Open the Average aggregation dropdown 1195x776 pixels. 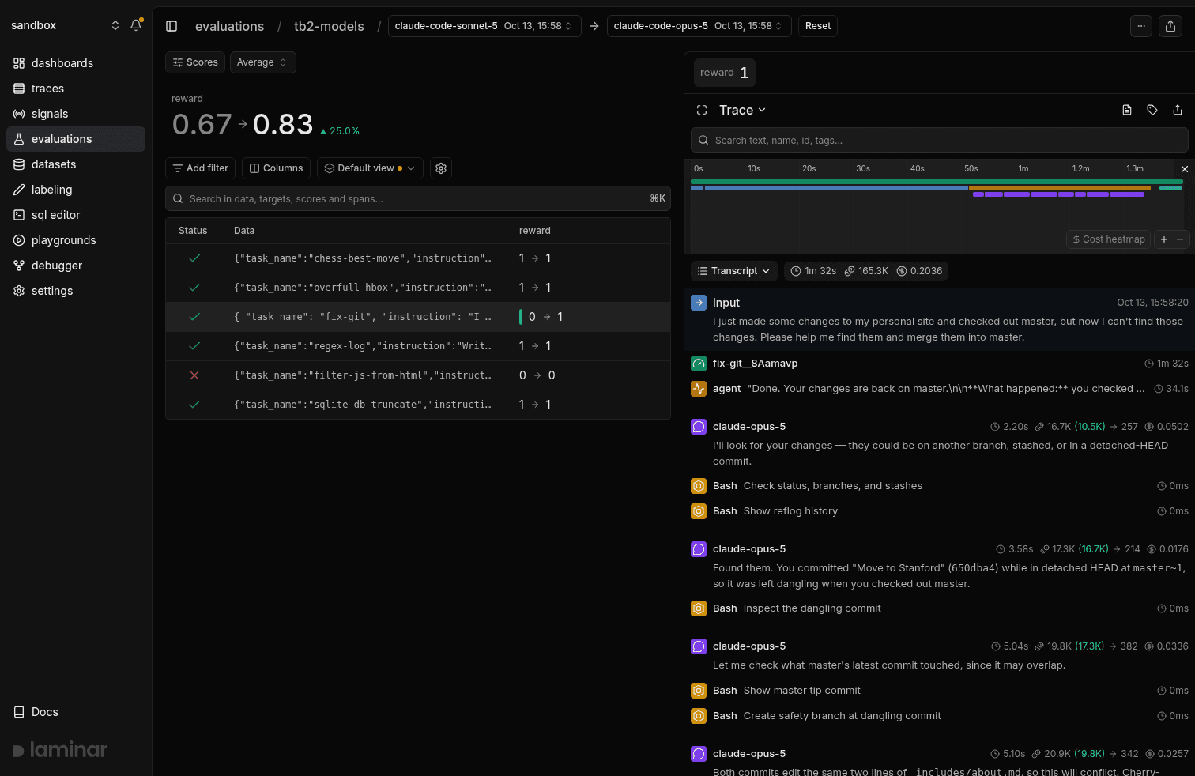tap(263, 62)
